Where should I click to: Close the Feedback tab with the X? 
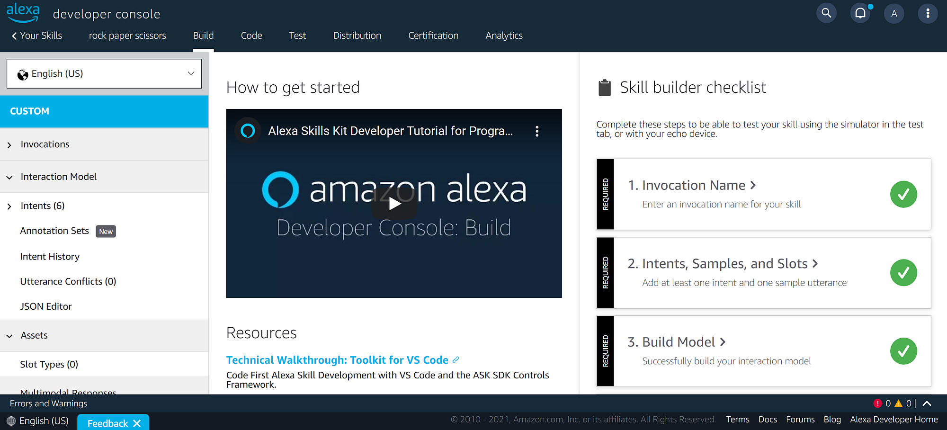(137, 423)
